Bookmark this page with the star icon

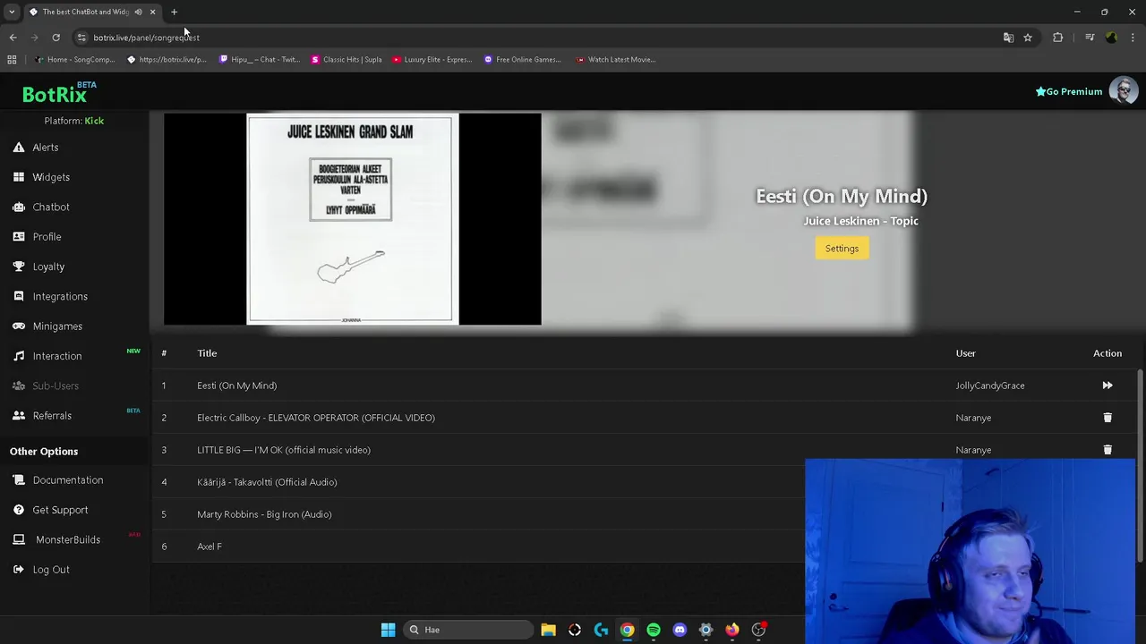click(x=1028, y=38)
